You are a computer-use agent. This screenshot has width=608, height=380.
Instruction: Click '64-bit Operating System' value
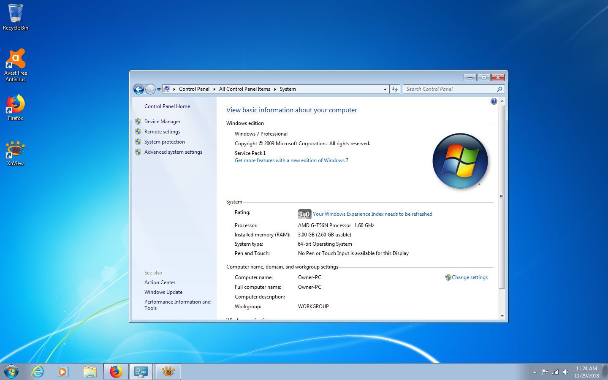(x=325, y=244)
